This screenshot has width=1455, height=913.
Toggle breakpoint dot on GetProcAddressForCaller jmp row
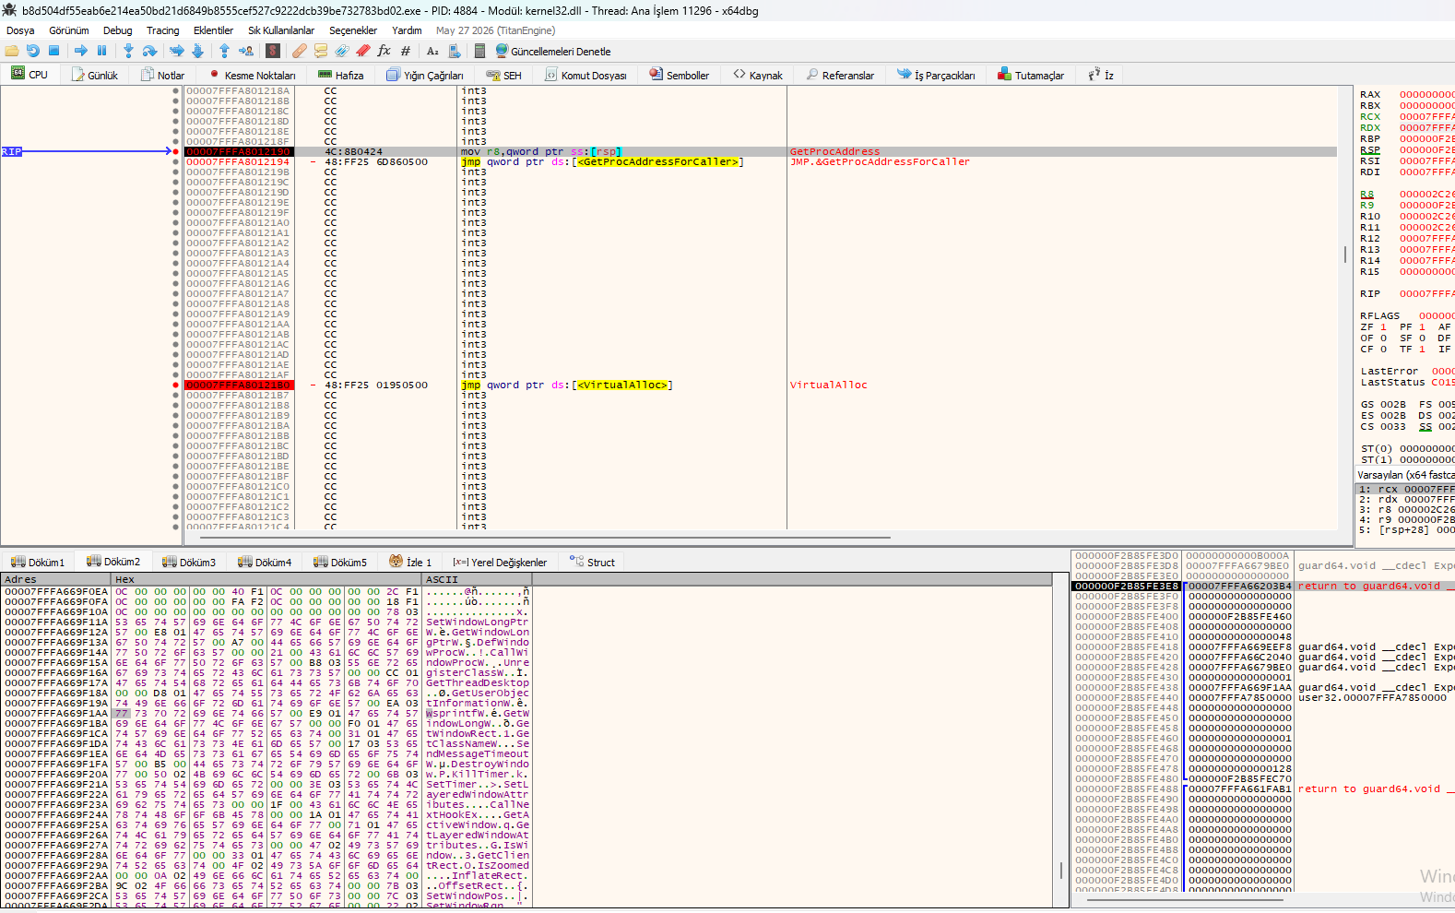click(176, 161)
